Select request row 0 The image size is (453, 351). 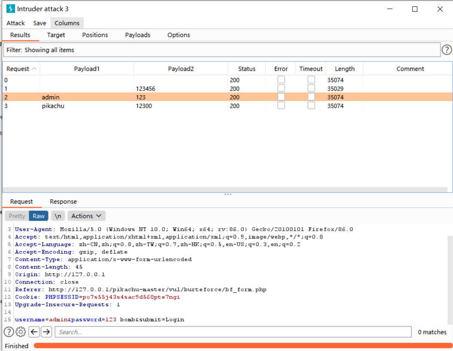[x=228, y=80]
